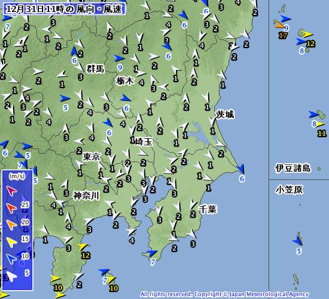Click the white legend arrow beside 5
This screenshot has height=299, width=329.
point(11,276)
